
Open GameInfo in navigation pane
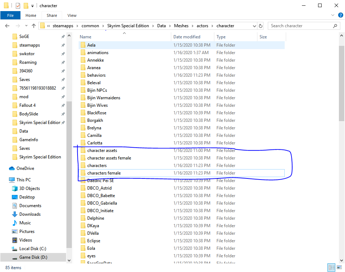[x=29, y=140]
